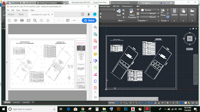Open the Performance ribbon tab in AutoCAD
Image resolution: width=200 pixels, height=112 pixels.
[x=127, y=6]
